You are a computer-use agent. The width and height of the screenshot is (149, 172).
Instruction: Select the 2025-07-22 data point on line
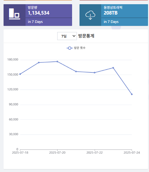(94, 73)
